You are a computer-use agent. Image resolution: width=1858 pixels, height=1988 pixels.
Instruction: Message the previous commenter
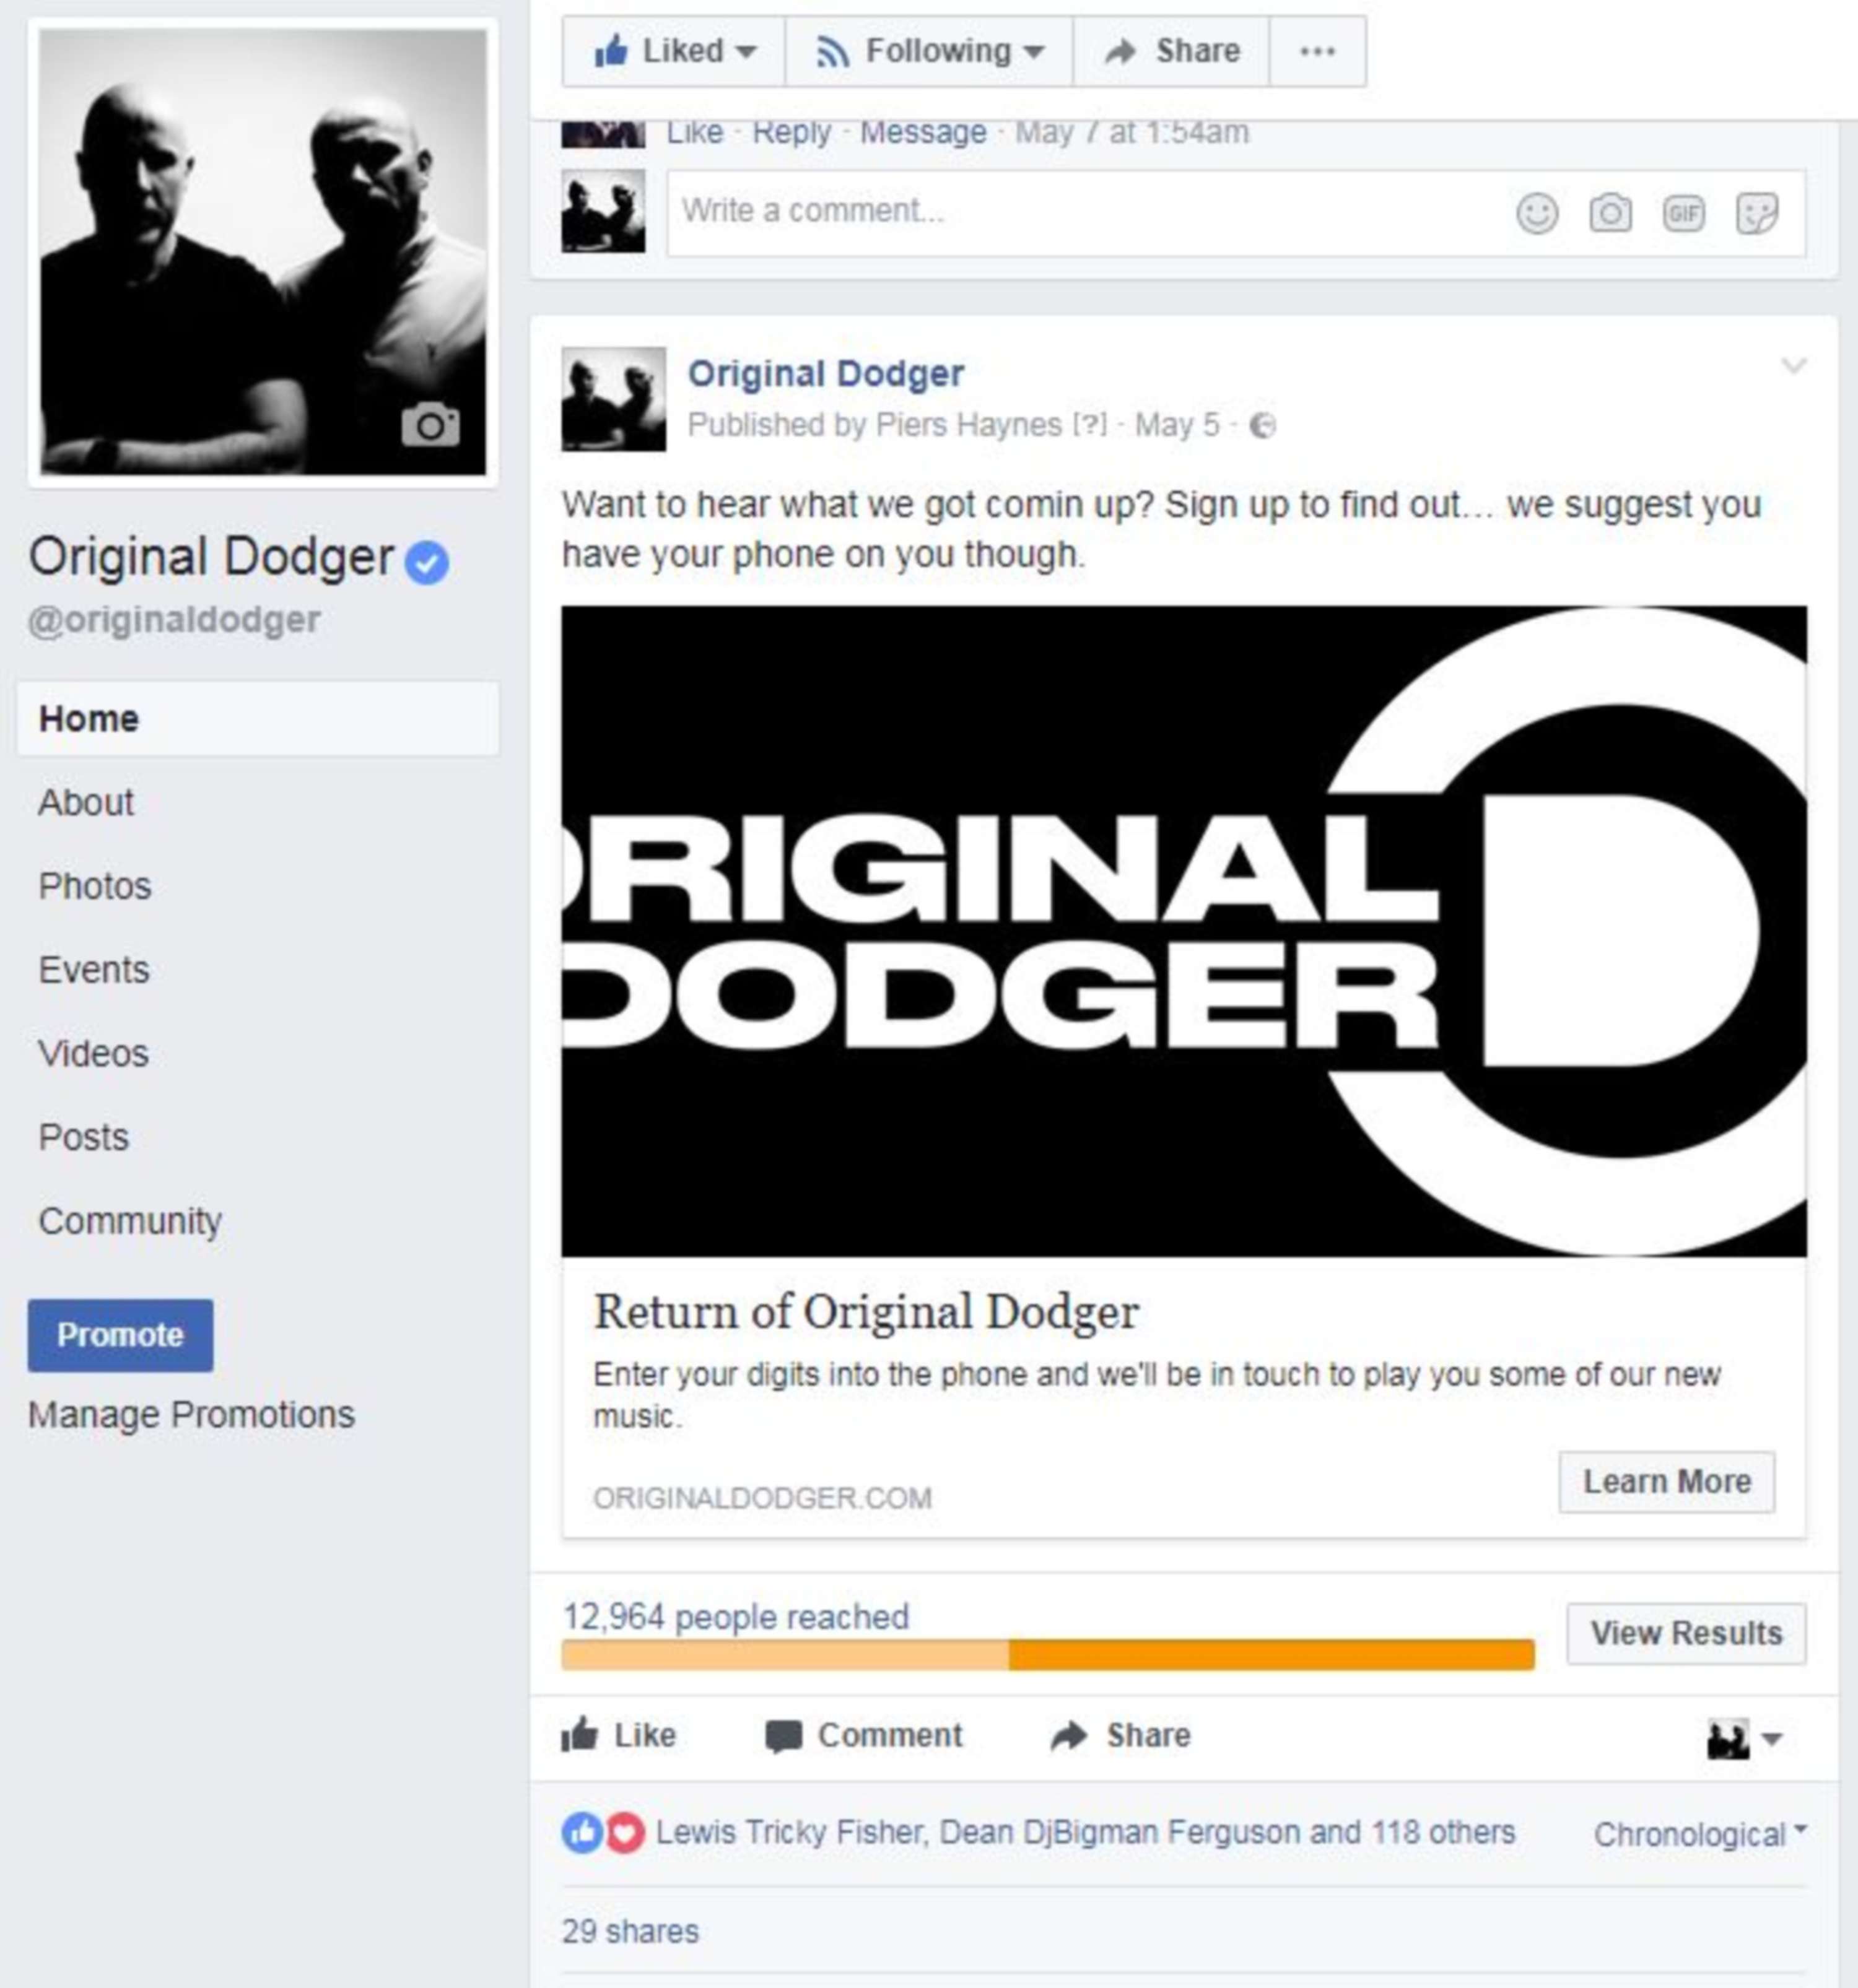923,133
